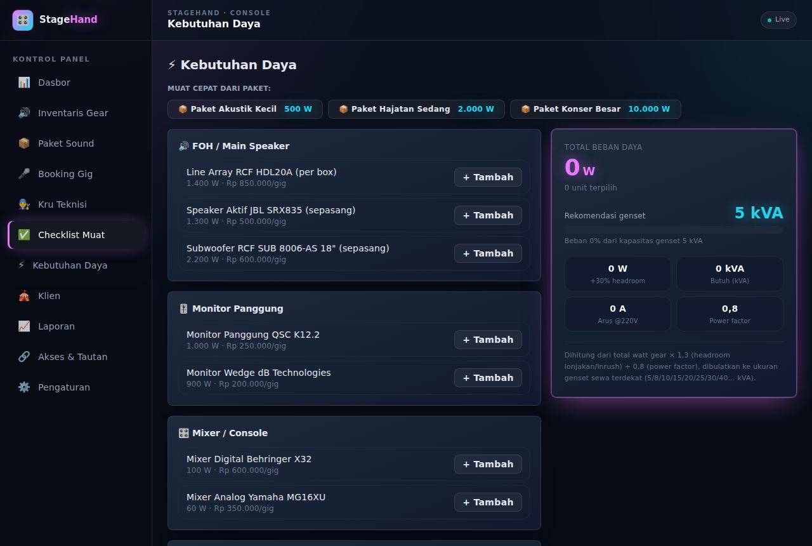This screenshot has width=812, height=546.
Task: Click the StageHand logo icon
Action: (23, 20)
